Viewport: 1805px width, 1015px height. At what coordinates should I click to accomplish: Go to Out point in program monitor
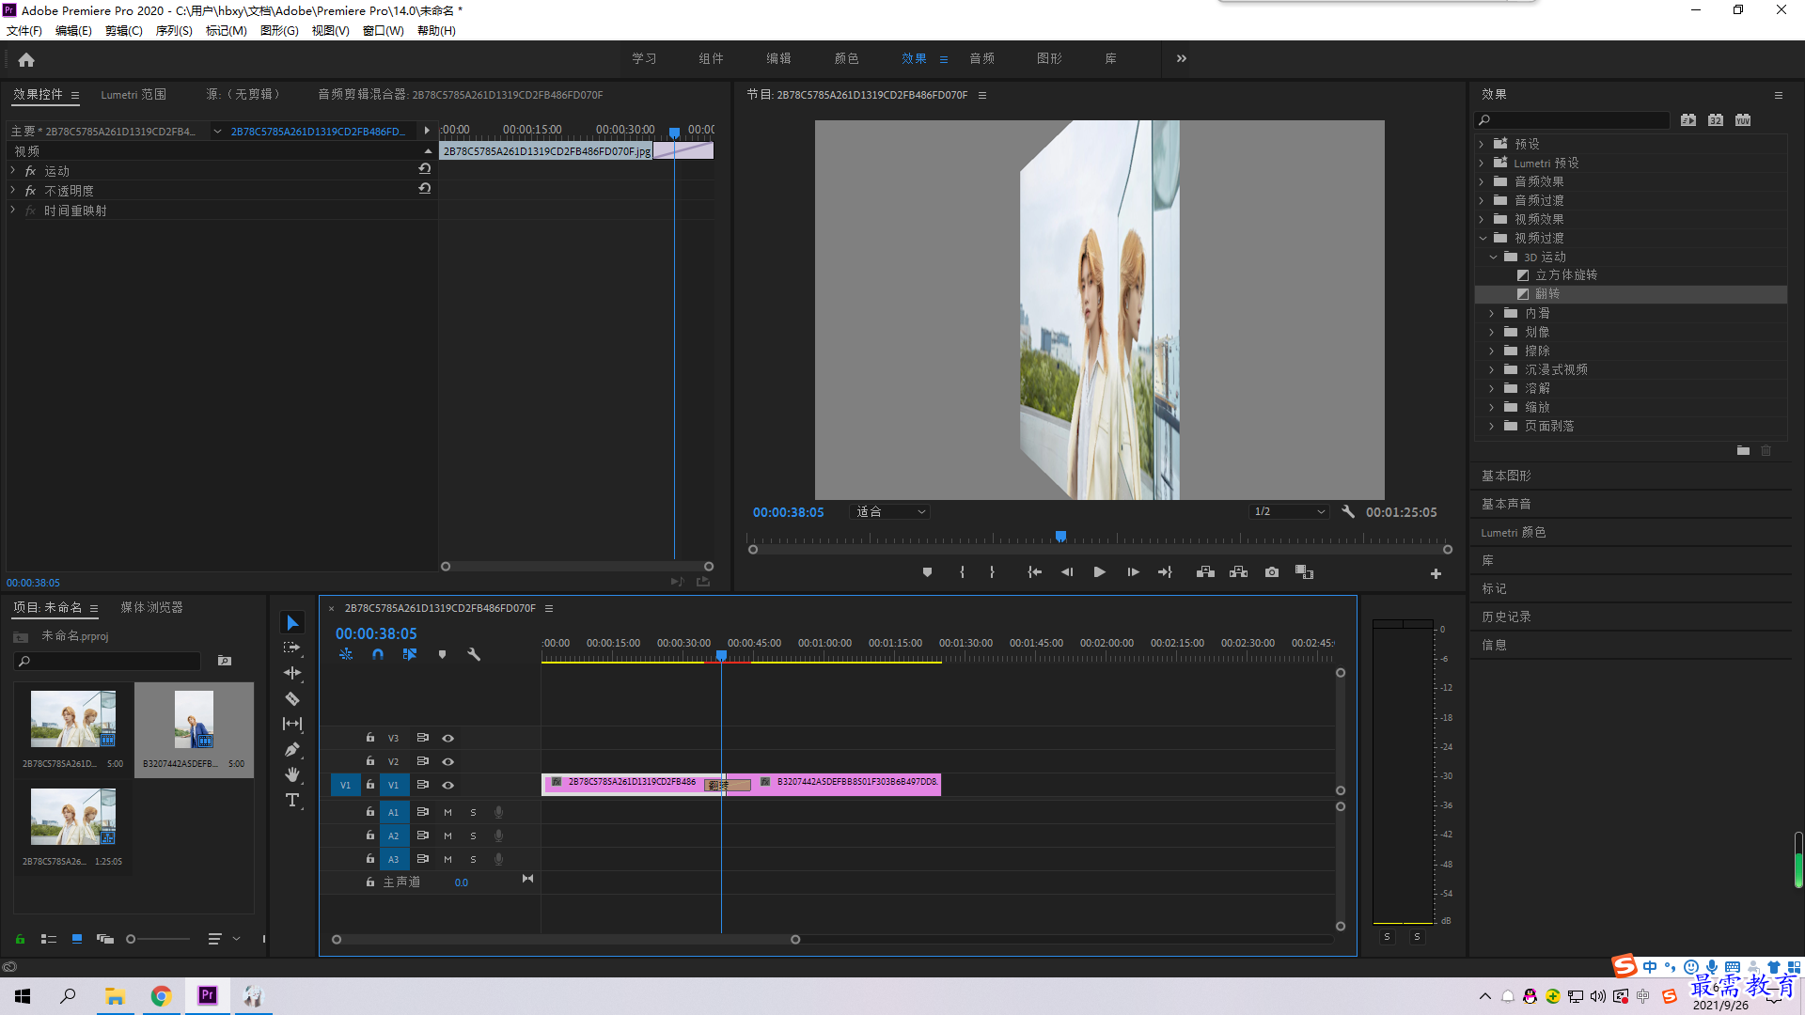coord(1165,572)
